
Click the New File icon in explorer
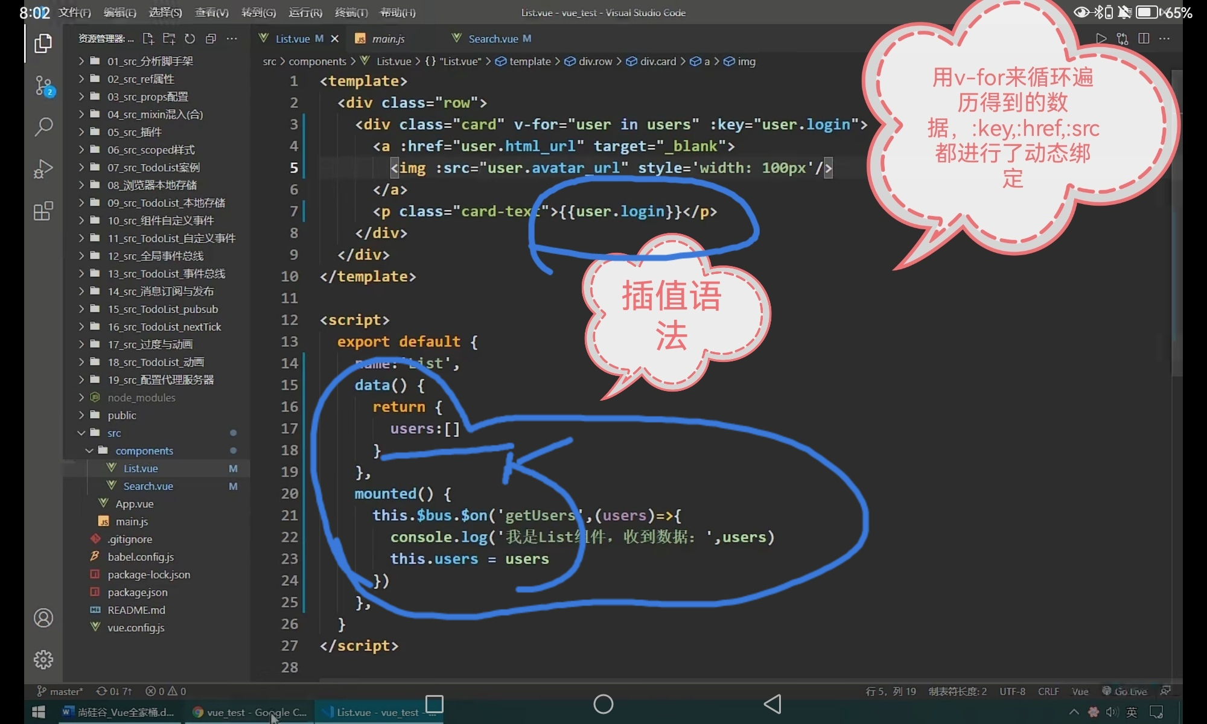pyautogui.click(x=148, y=39)
